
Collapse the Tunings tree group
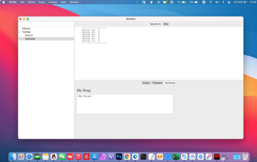coord(20,32)
